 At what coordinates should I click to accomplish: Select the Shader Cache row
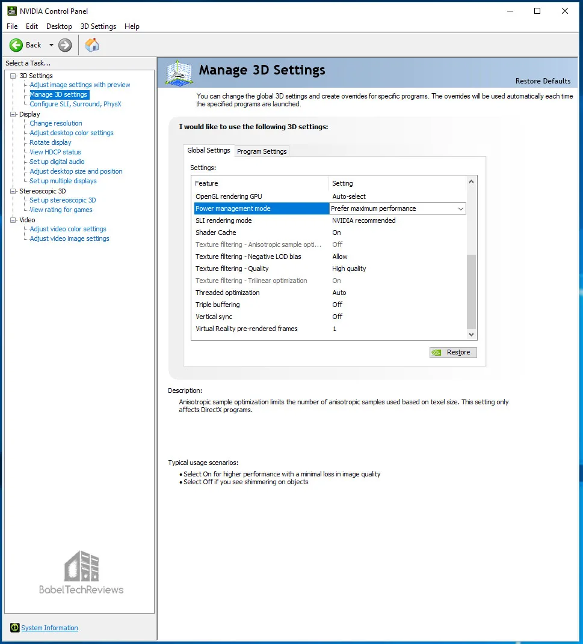(x=330, y=232)
